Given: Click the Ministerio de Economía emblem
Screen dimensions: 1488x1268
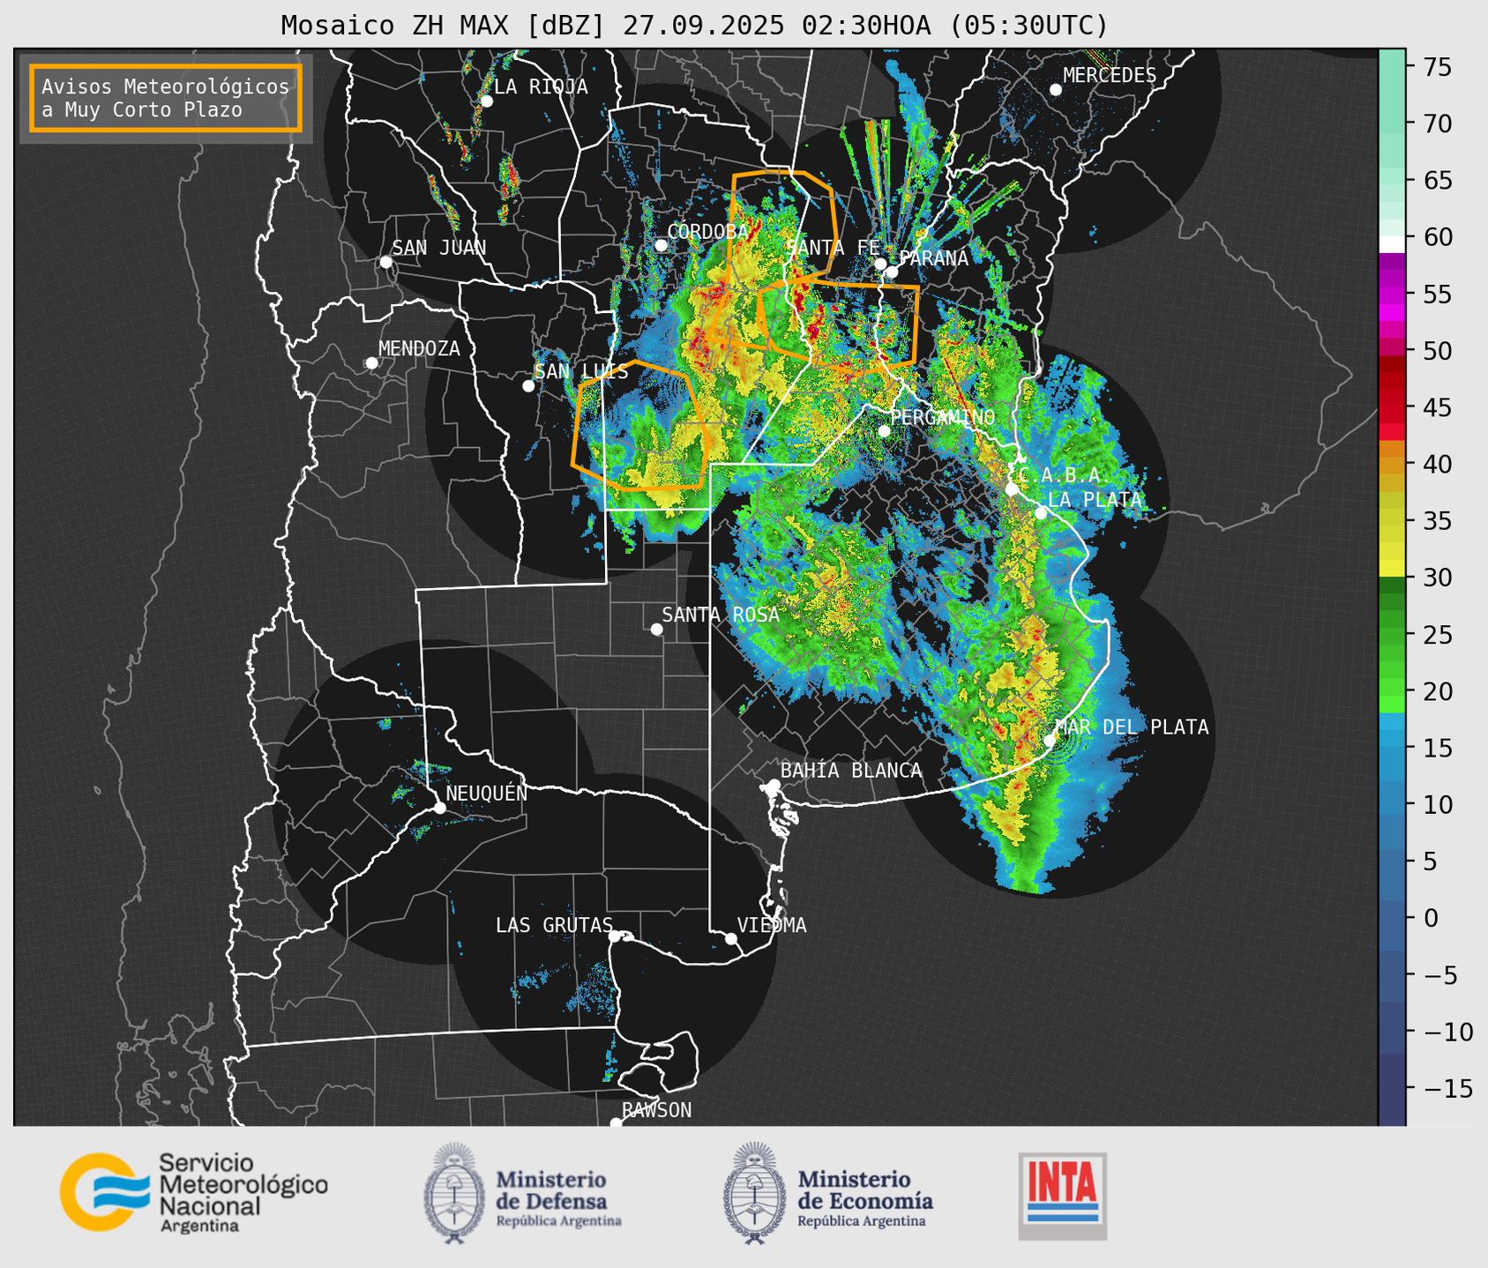Looking at the screenshot, I should 754,1193.
